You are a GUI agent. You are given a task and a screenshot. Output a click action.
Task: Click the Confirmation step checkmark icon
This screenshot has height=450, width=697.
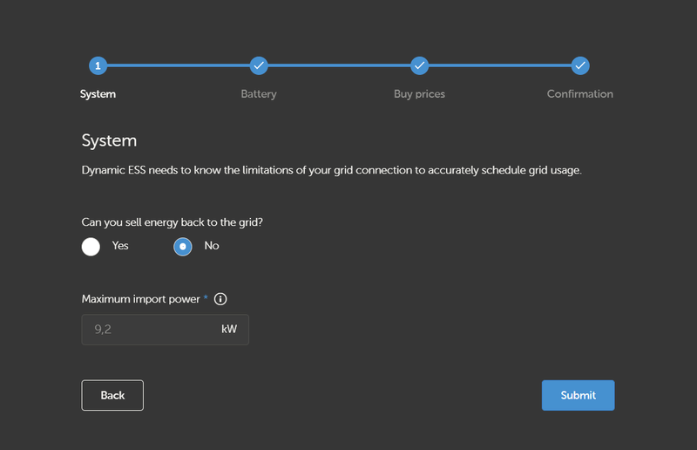tap(580, 65)
